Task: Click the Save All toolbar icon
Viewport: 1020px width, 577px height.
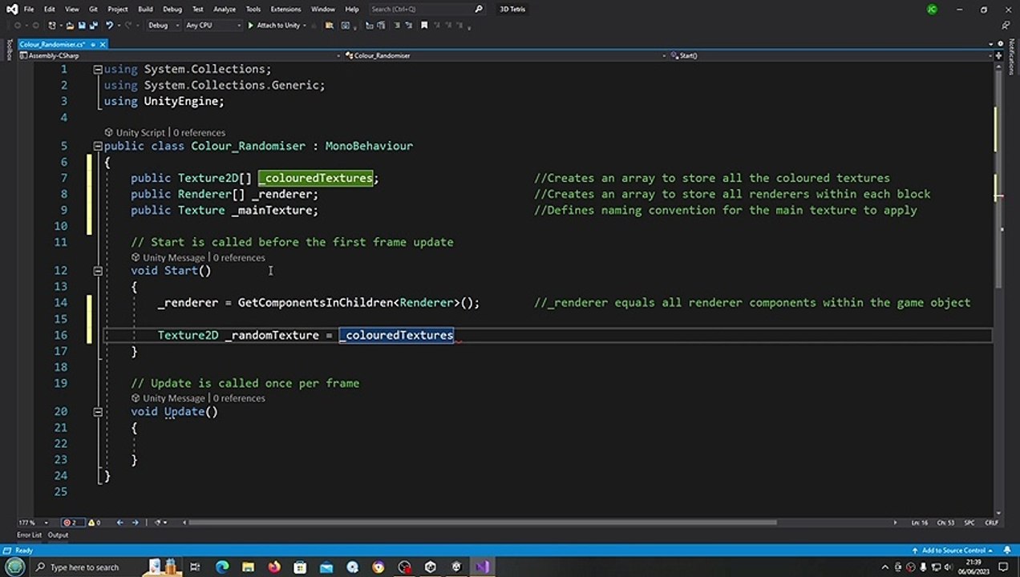Action: coord(94,26)
